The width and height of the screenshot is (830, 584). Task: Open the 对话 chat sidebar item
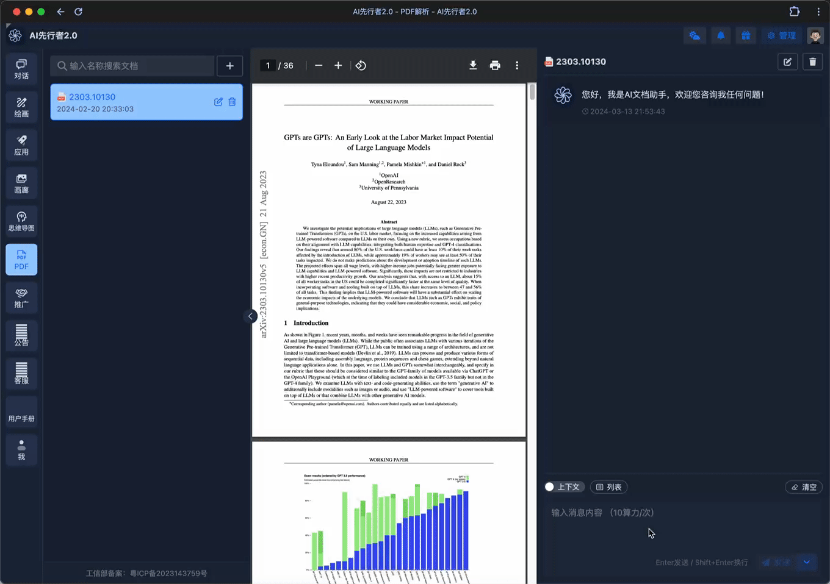point(21,69)
